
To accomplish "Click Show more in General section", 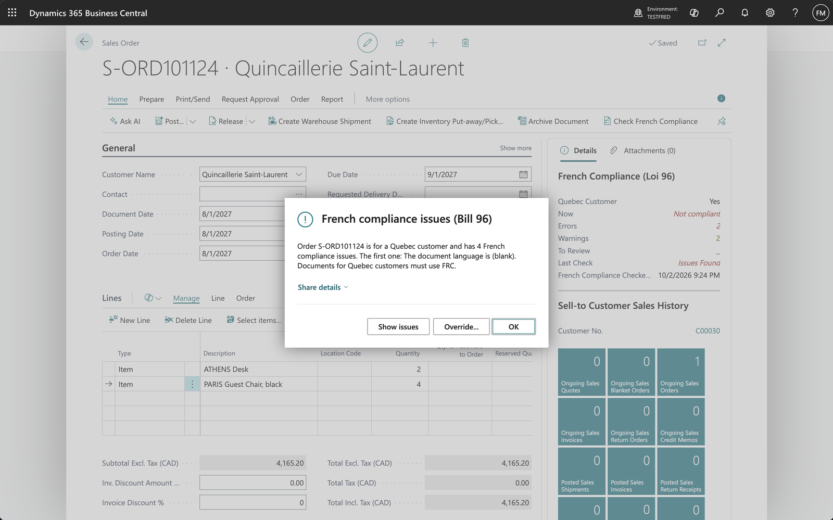I will pyautogui.click(x=515, y=148).
